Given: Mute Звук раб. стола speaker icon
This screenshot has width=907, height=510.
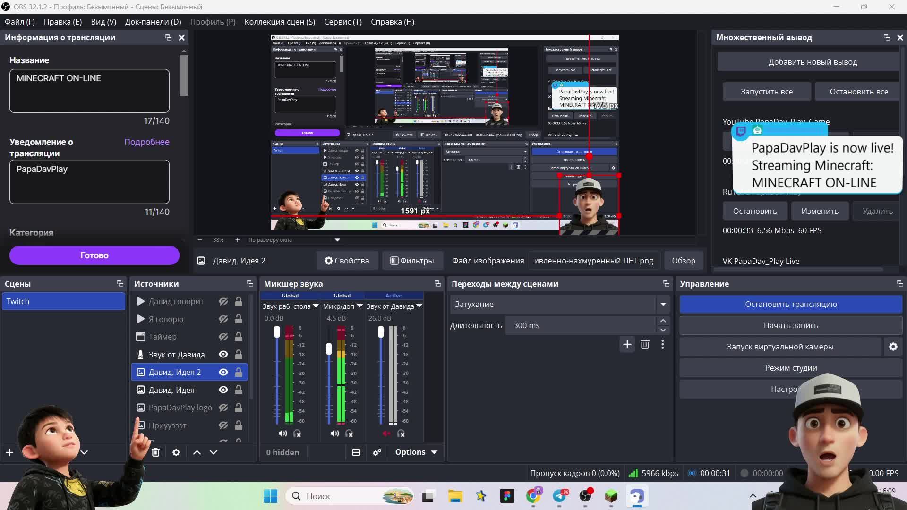Looking at the screenshot, I should coord(282,433).
